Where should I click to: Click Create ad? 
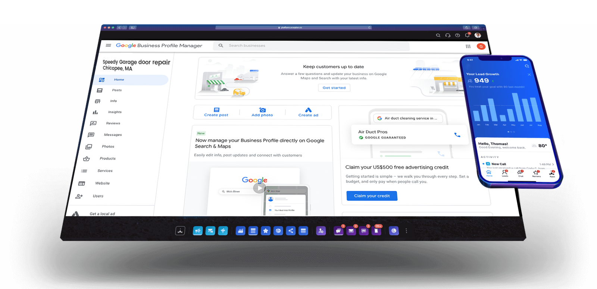tap(308, 112)
